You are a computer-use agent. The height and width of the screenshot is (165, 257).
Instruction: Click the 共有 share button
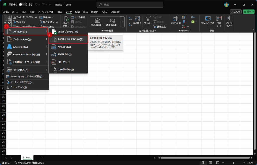[x=249, y=12]
